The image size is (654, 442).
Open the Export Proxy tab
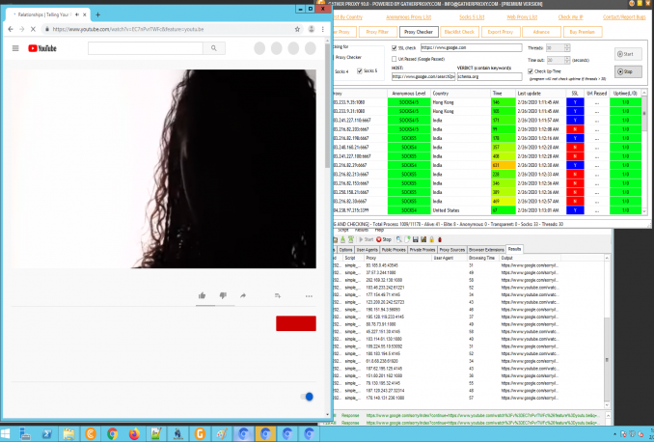pos(498,31)
